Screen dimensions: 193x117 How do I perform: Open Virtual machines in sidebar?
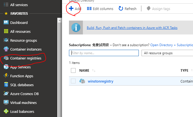coord(23,103)
